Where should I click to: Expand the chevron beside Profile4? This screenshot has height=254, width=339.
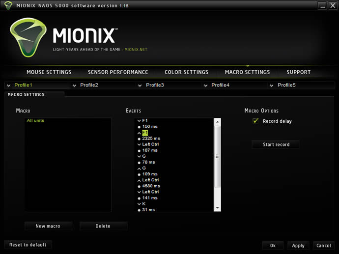click(x=205, y=85)
